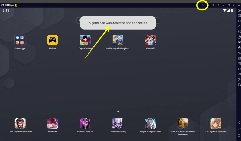Viewport: 241px width, 141px height.
Task: Open the Synchronizer sidebar icon
Action: [239, 63]
